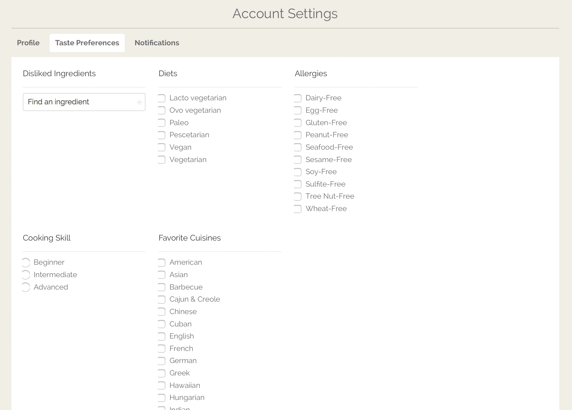
Task: Pick Advanced as cooking skill
Action: click(x=26, y=287)
